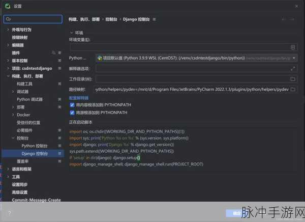This screenshot has height=222, width=305.
Task: Open 覆盖率 settings page
Action: click(22, 161)
